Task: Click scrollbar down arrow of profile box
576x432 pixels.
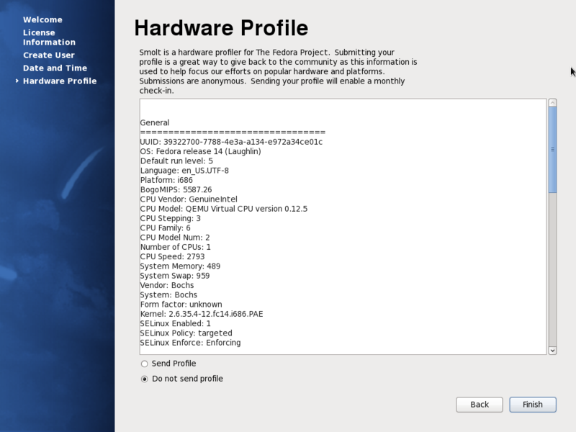Action: point(552,351)
